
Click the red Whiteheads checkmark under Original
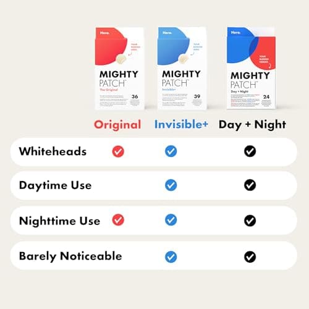118,151
